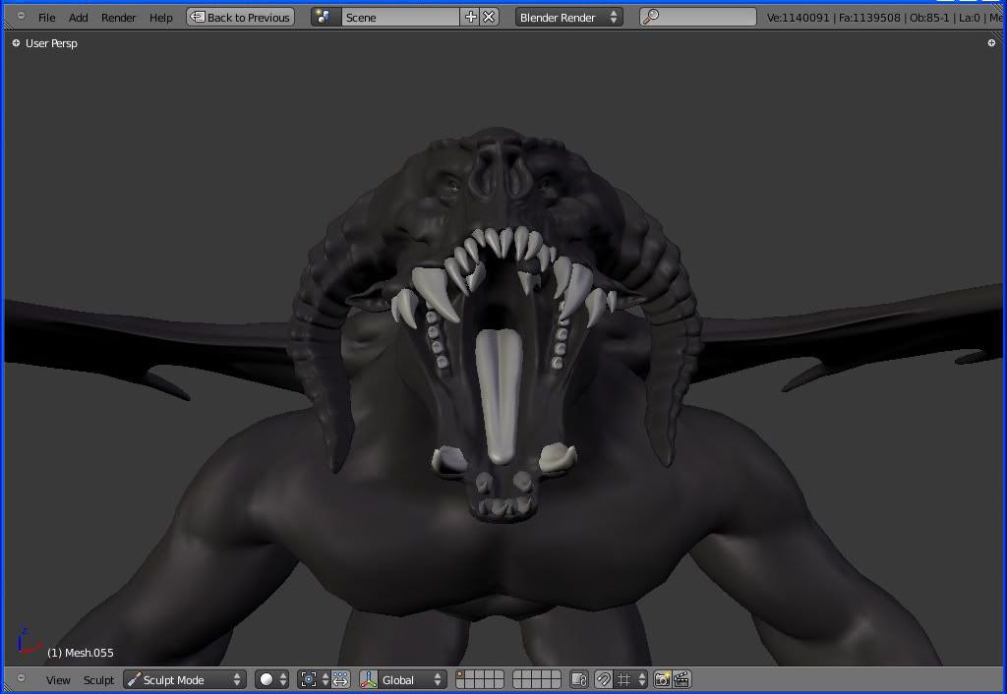This screenshot has width=1007, height=694.
Task: Toggle the snap magnet button
Action: 604,679
